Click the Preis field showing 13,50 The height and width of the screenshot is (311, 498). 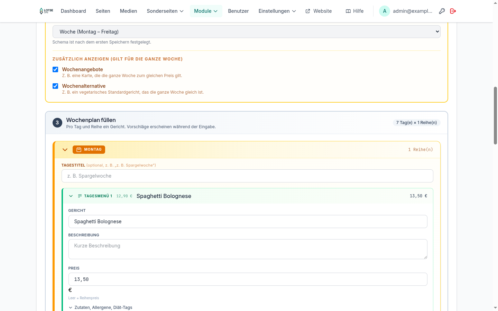tap(248, 279)
